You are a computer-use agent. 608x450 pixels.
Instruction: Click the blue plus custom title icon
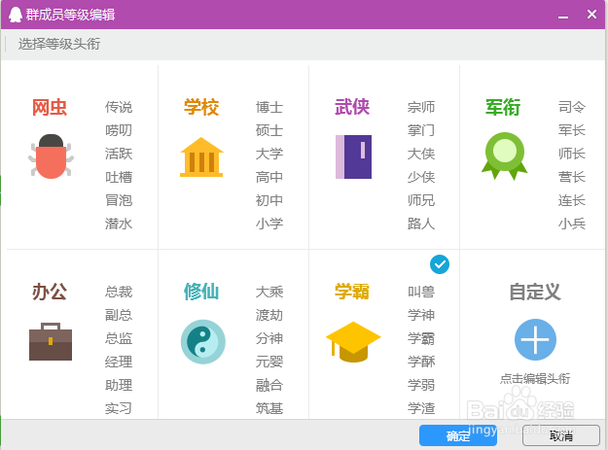coord(535,339)
